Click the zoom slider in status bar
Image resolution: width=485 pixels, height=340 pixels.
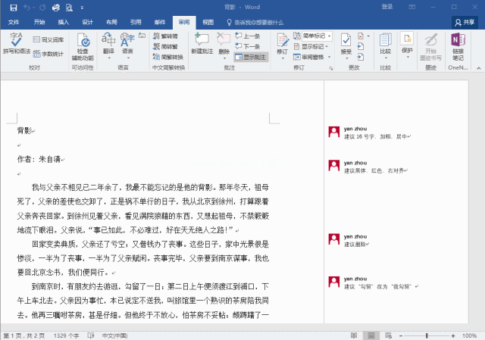tap(428, 335)
